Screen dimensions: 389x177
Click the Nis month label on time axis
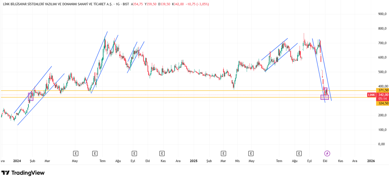coord(237,161)
